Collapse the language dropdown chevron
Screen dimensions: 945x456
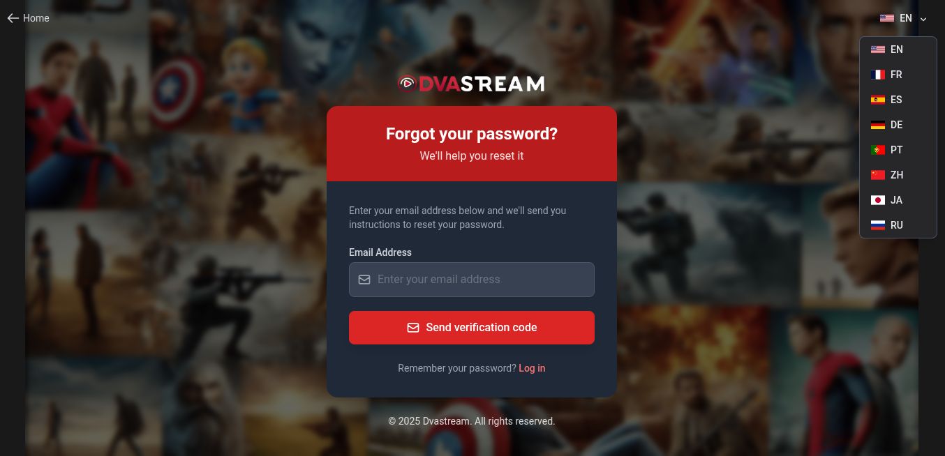point(923,19)
